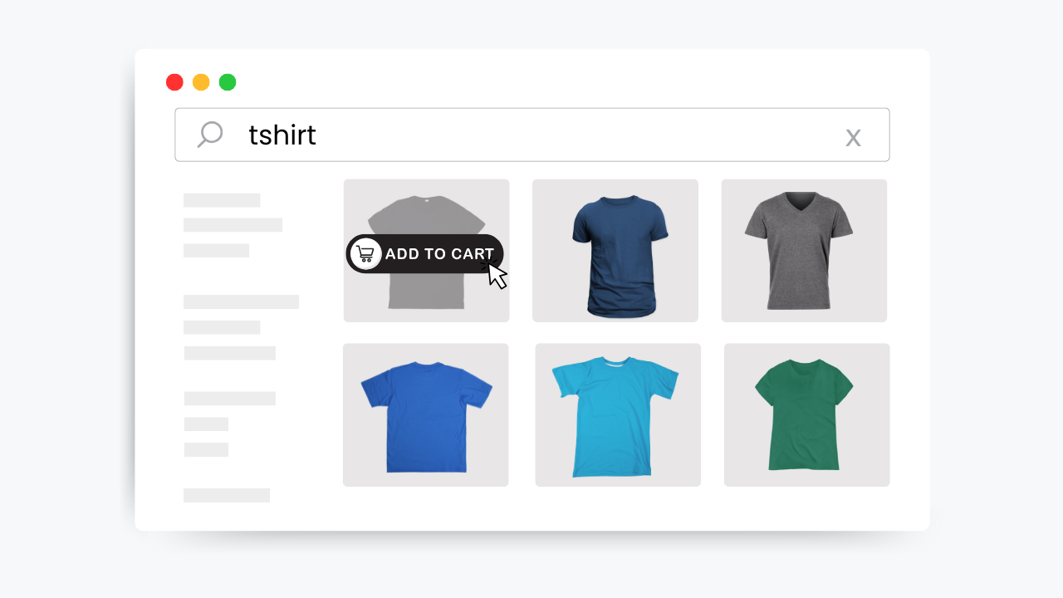Select the widest sidebar filter placeholder bar

[241, 302]
